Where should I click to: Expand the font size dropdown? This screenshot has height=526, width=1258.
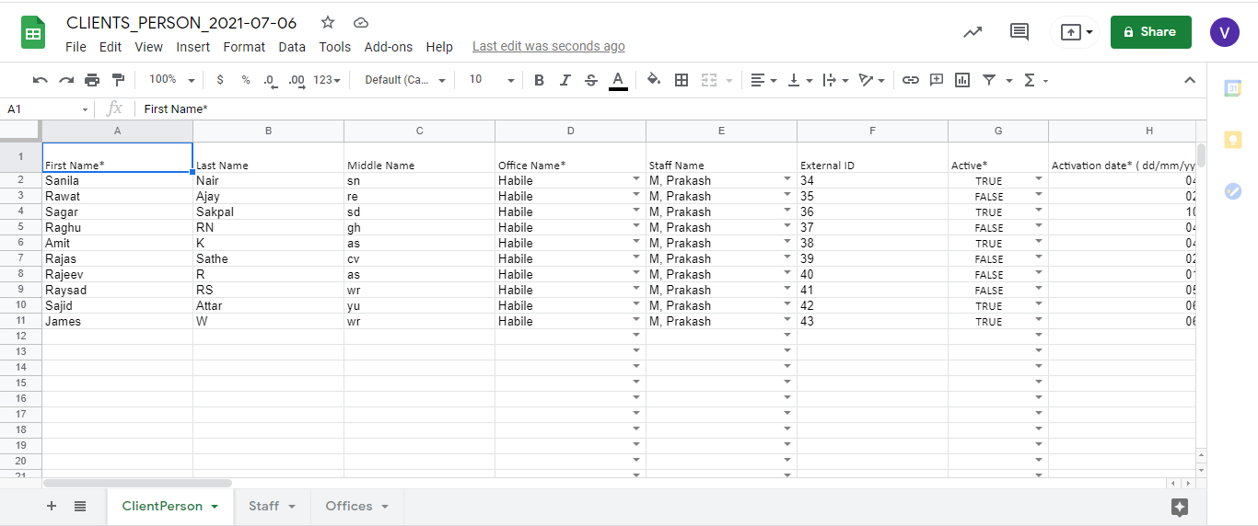492,80
